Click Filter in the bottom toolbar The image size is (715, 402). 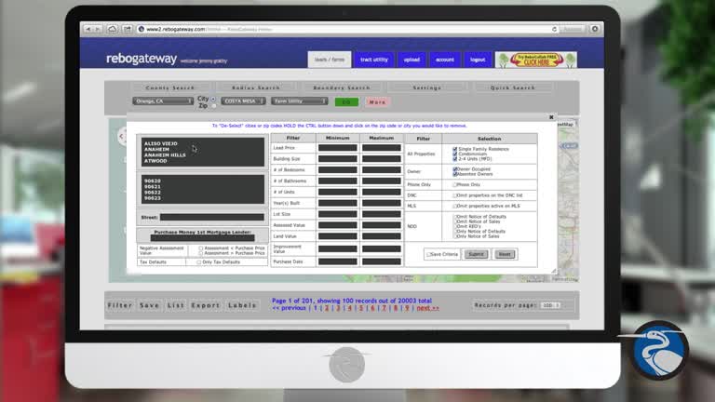pyautogui.click(x=120, y=305)
